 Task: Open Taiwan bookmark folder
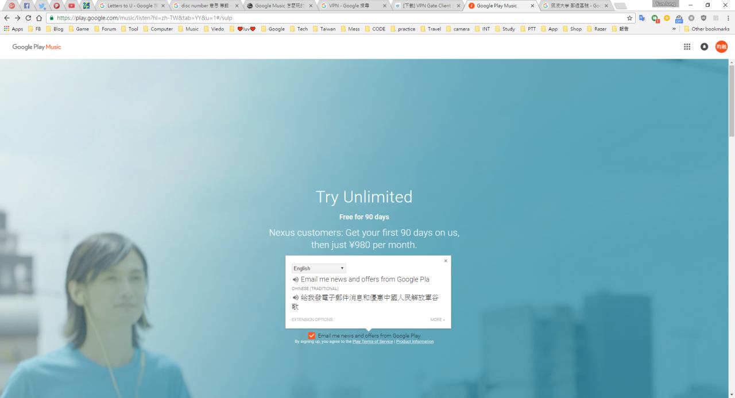(x=324, y=29)
